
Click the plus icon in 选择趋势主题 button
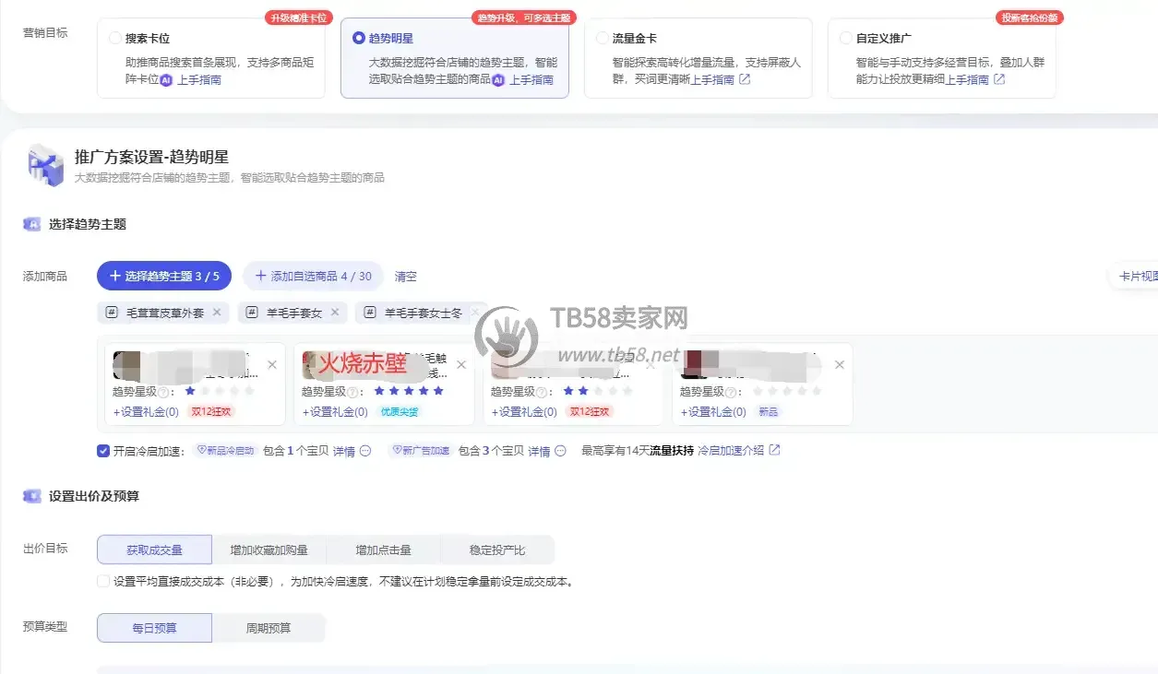pyautogui.click(x=115, y=276)
